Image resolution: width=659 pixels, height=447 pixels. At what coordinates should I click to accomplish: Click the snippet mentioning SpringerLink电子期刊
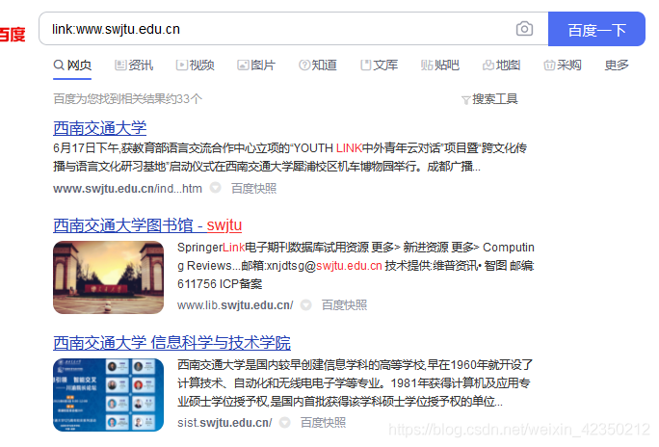(356, 266)
